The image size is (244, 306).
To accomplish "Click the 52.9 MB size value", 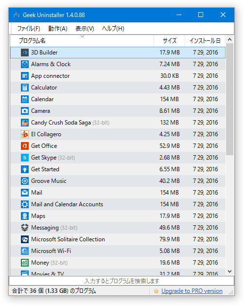I will 170,146.
